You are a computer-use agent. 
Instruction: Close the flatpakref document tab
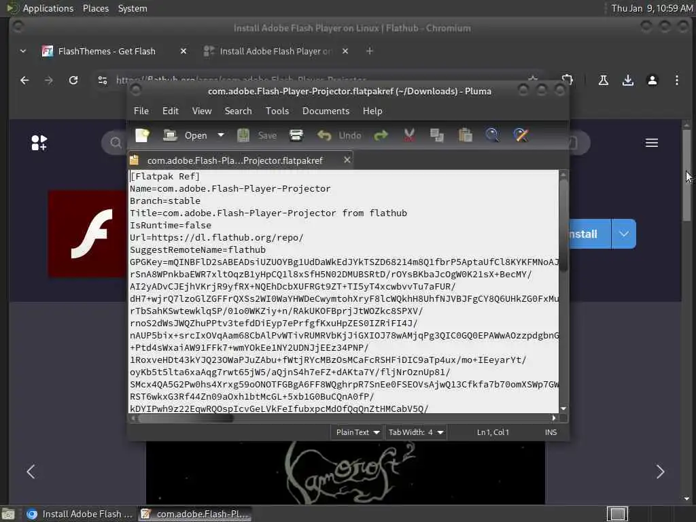[347, 160]
